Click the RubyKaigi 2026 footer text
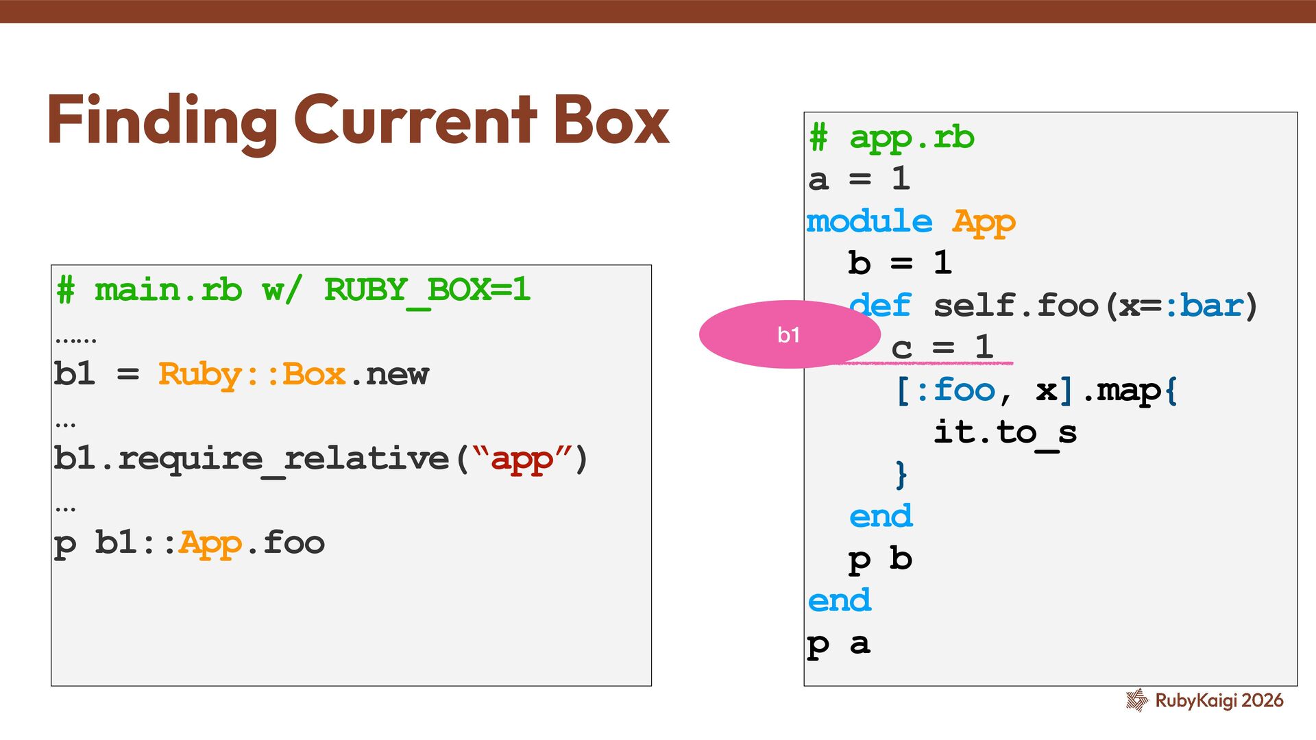Screen dimensions: 1316x740 1219,700
